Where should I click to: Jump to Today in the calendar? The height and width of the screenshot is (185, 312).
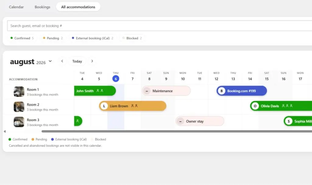tap(77, 61)
